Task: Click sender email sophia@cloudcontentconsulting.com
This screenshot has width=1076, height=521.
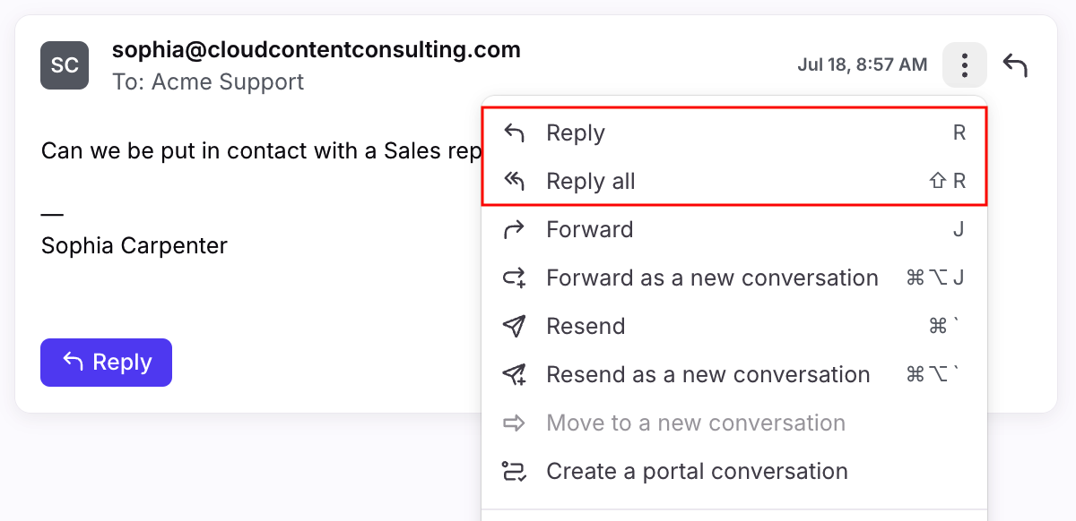Action: pos(317,49)
